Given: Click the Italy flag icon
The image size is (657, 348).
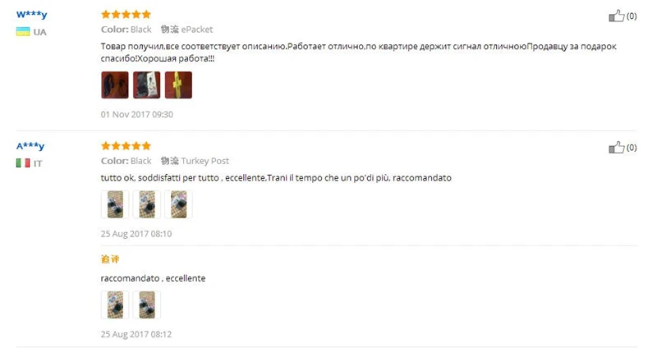Looking at the screenshot, I should (x=23, y=163).
